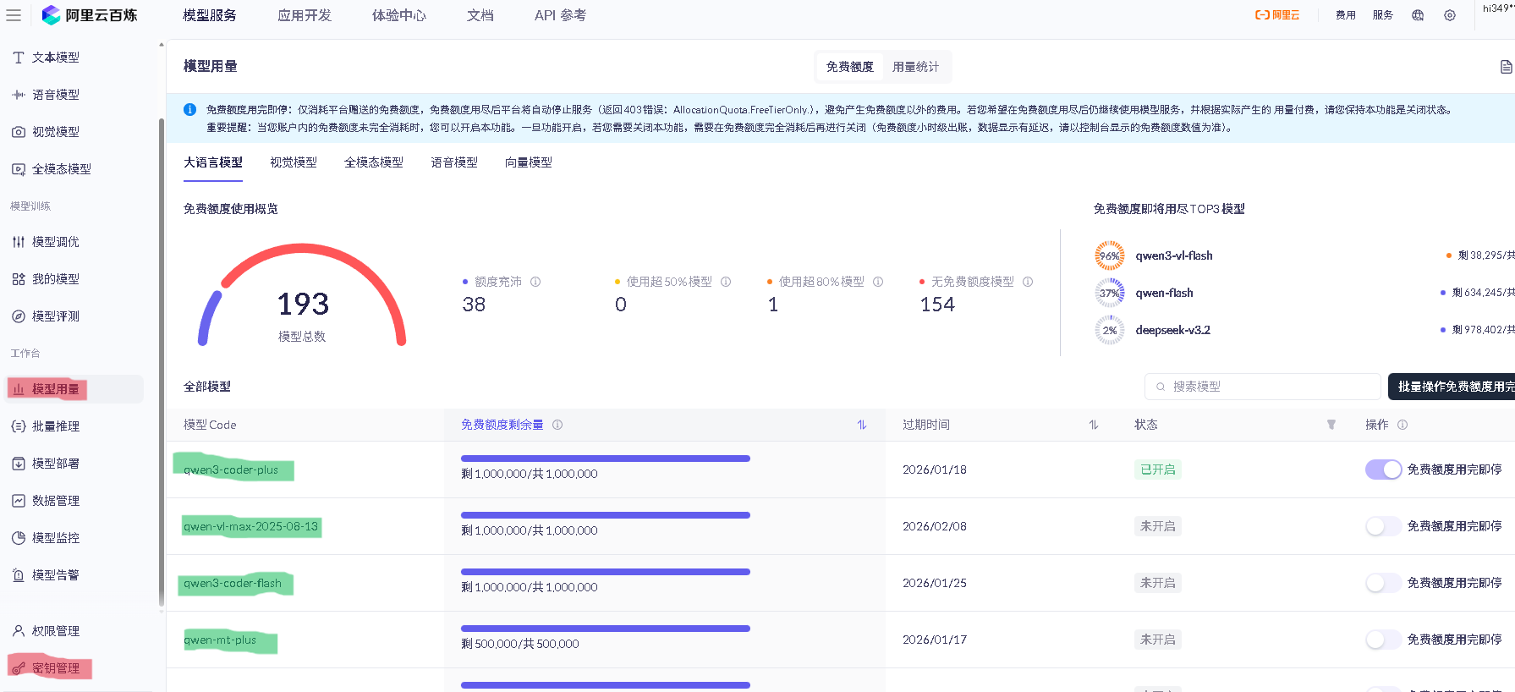Click info icon beside 免费额度剩余量 header
The height and width of the screenshot is (692, 1515).
point(557,425)
